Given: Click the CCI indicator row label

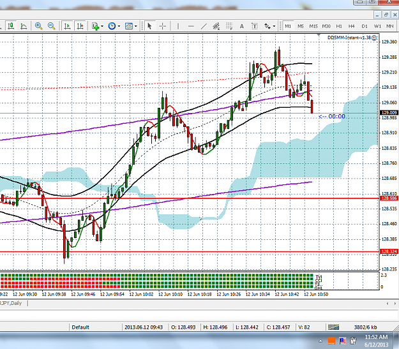Looking at the screenshot, I should [x=319, y=280].
